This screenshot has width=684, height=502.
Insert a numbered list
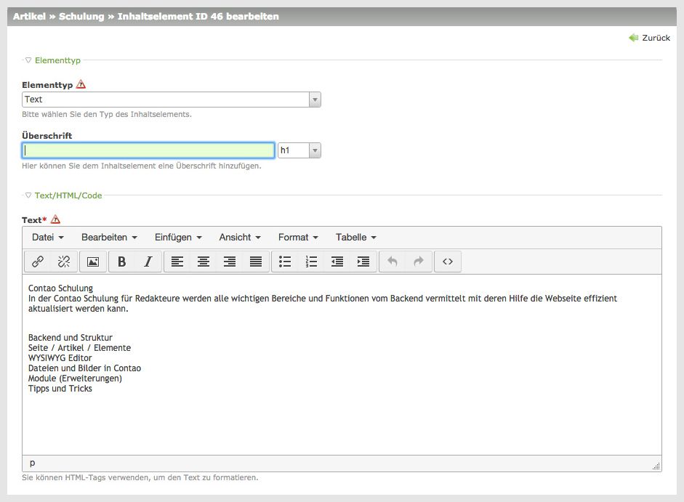click(312, 262)
